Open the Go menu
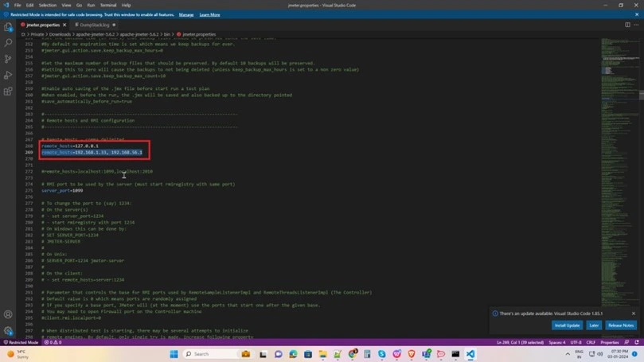The height and width of the screenshot is (362, 644). (79, 6)
